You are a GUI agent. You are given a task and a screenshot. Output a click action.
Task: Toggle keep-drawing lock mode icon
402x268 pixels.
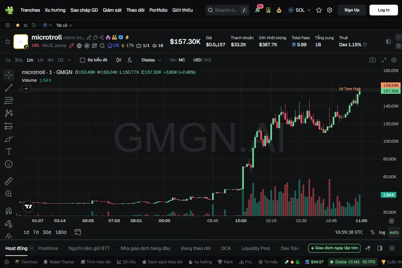pos(9,224)
